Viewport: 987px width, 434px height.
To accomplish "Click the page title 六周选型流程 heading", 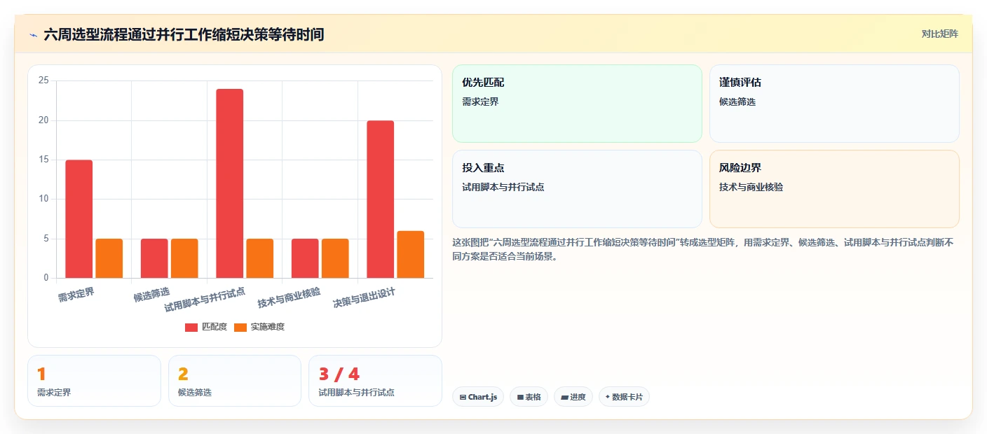I will 184,34.
